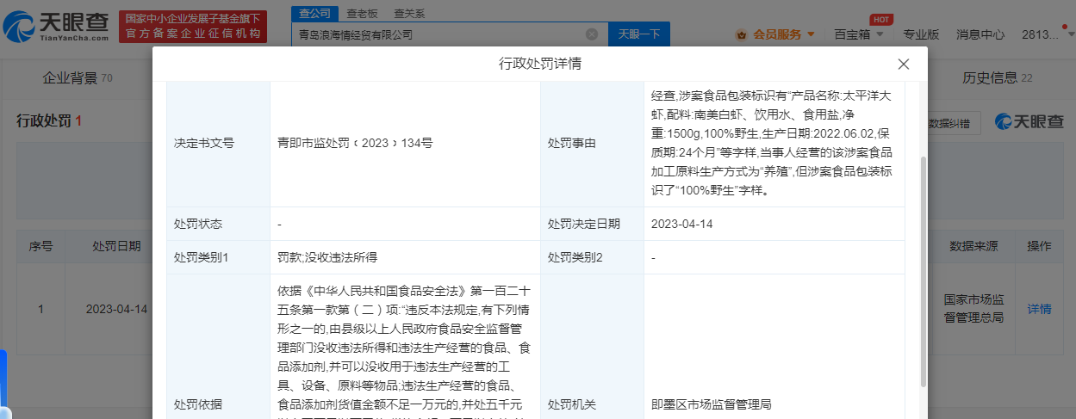Clear the company search field with the X icon
The image size is (1076, 419).
pyautogui.click(x=592, y=34)
